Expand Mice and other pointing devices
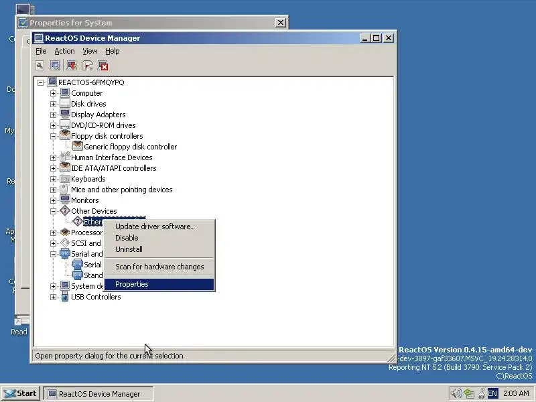 click(53, 190)
